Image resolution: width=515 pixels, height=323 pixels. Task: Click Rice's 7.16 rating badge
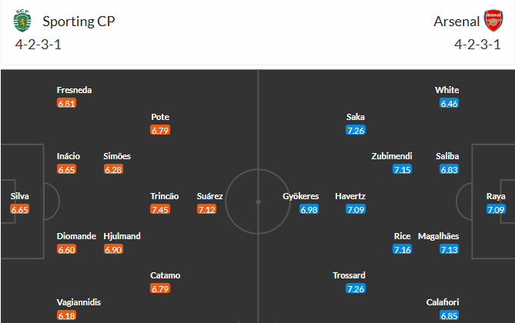tap(402, 249)
